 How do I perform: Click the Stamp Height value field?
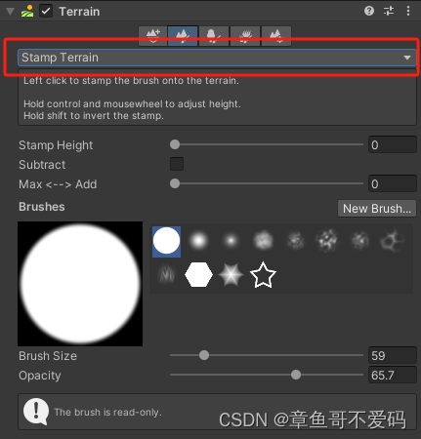click(393, 144)
